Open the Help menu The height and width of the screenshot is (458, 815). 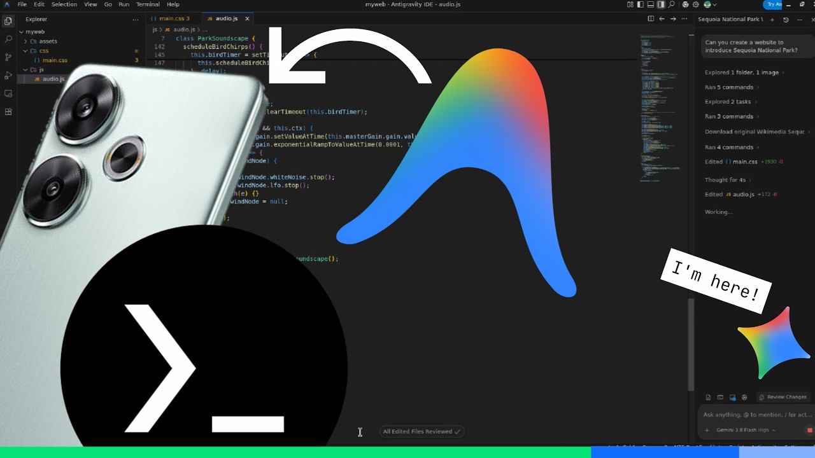click(x=173, y=4)
